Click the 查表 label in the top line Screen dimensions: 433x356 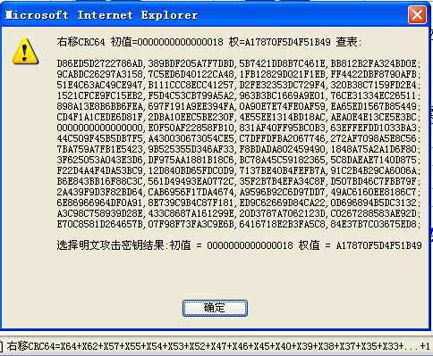(346, 42)
